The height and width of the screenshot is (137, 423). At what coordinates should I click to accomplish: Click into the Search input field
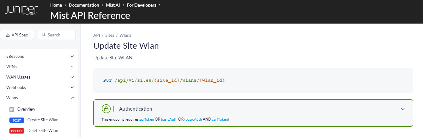click(x=60, y=35)
